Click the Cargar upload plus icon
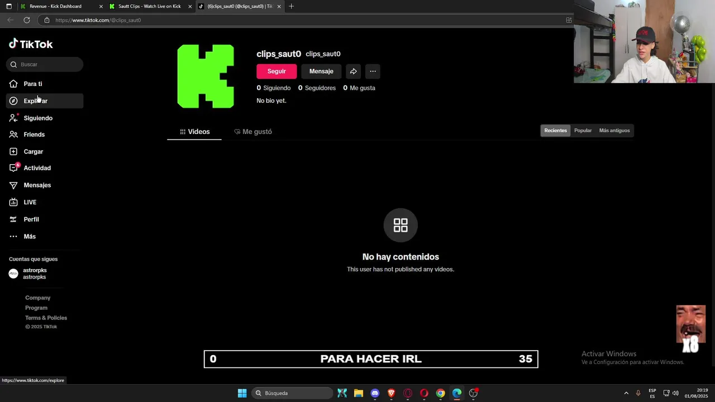The image size is (715, 402). (x=13, y=151)
